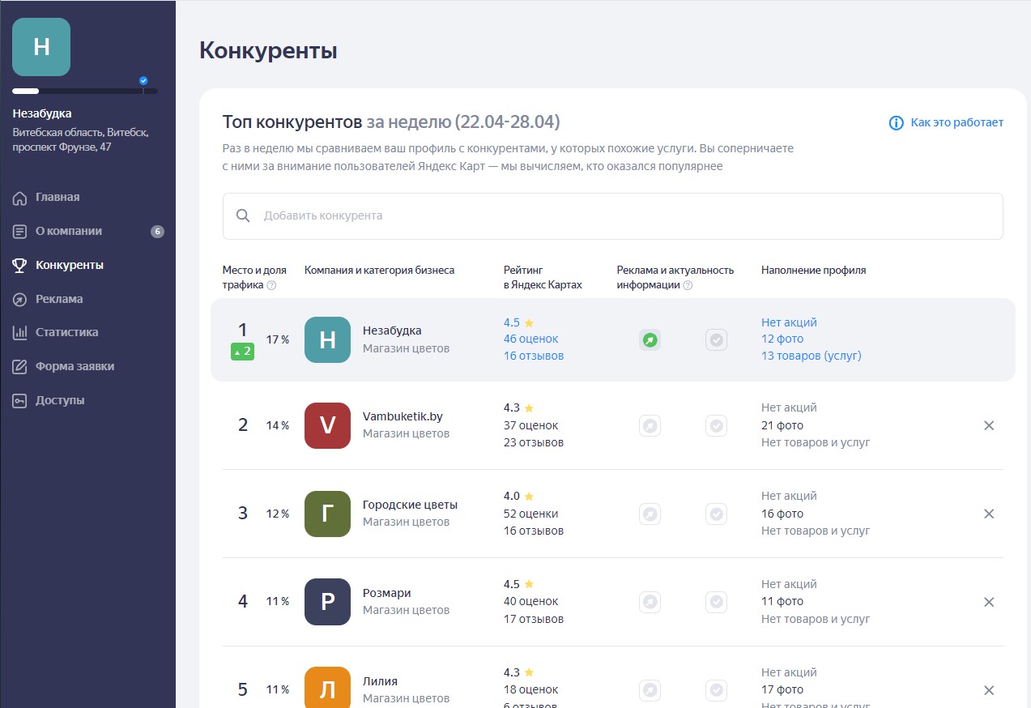
Task: Click green advertising icon in Незабудка row
Action: (x=650, y=340)
